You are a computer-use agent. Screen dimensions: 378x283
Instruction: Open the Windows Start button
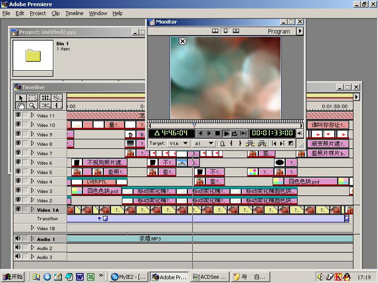coord(13,277)
